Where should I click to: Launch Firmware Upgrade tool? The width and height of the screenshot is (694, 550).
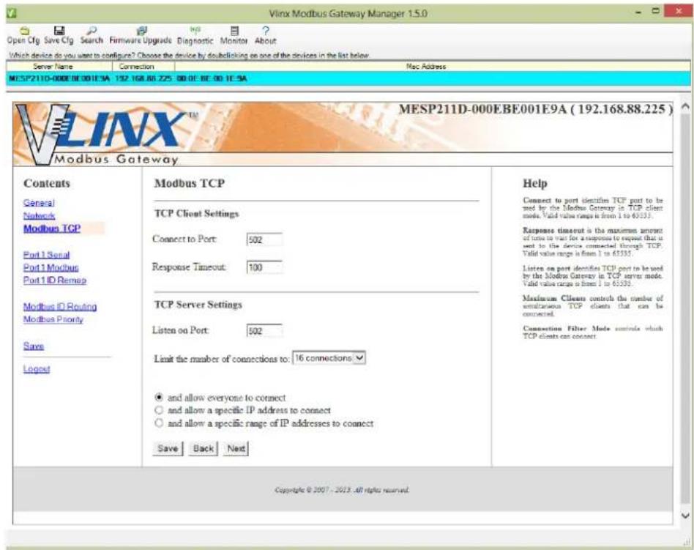pyautogui.click(x=141, y=35)
